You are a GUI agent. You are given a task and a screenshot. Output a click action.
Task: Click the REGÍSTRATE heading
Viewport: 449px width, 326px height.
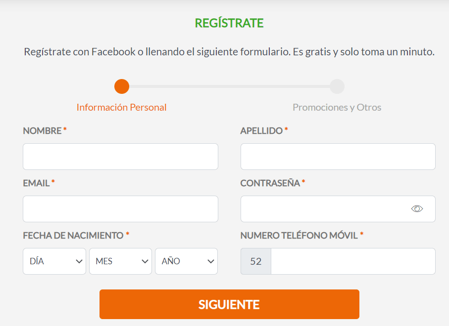pos(229,23)
